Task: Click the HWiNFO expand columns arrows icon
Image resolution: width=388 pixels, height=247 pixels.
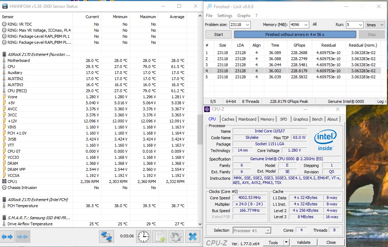Action: coord(7,237)
